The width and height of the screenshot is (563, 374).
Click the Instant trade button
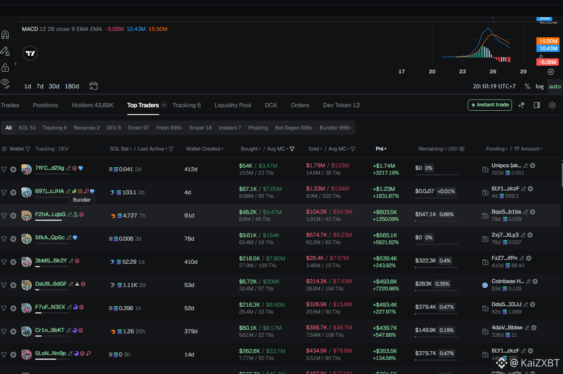click(490, 105)
